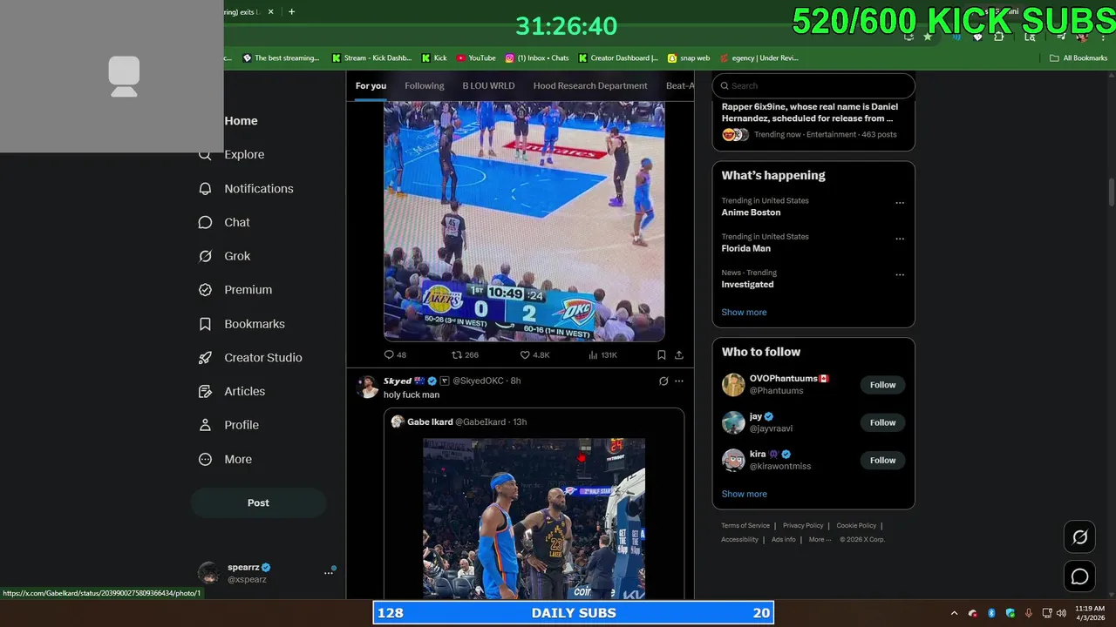Open more options for Anime Boston trend
The height and width of the screenshot is (627, 1116).
coord(900,203)
